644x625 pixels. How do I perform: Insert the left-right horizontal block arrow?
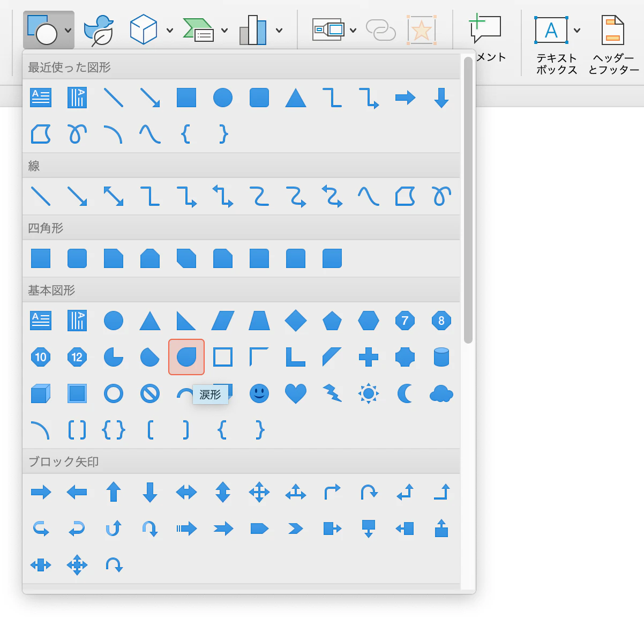(186, 492)
